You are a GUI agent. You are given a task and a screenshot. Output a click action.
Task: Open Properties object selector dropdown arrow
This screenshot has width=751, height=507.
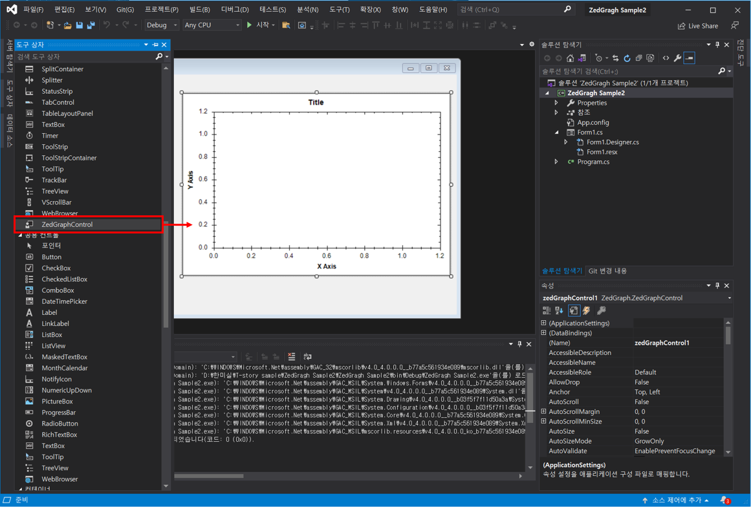[729, 297]
